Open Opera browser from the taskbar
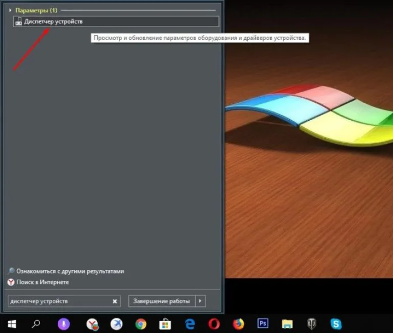 (x=214, y=324)
